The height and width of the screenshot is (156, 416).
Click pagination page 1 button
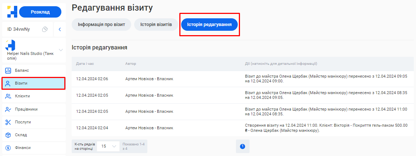tap(242, 146)
